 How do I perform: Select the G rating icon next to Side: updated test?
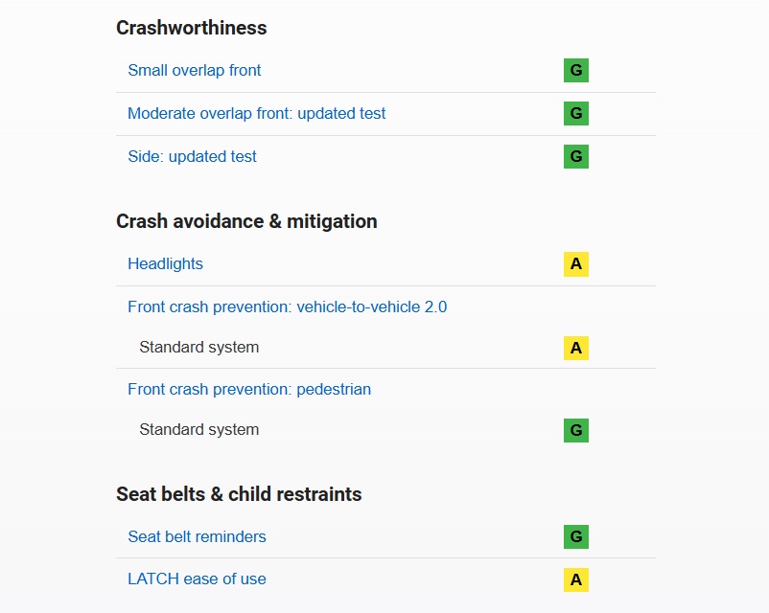coord(575,156)
